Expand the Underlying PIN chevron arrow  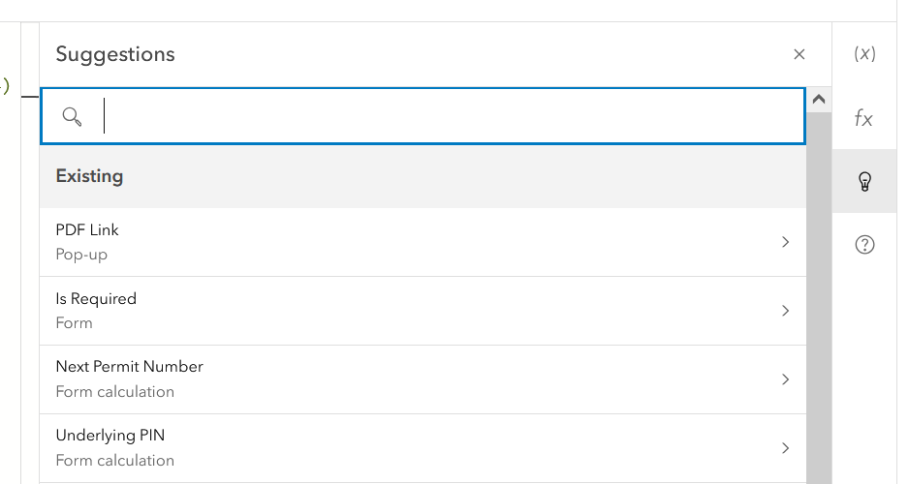pyautogui.click(x=785, y=448)
